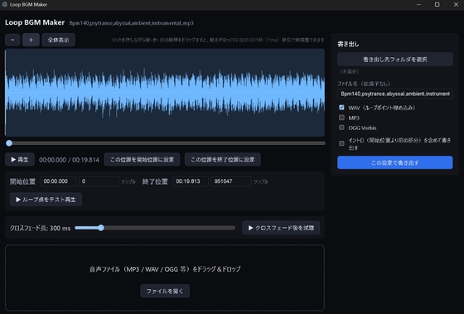
Task: Focus the start position sample field
Action: (x=99, y=181)
